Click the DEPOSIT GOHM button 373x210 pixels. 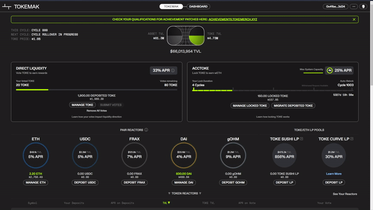coord(233,182)
